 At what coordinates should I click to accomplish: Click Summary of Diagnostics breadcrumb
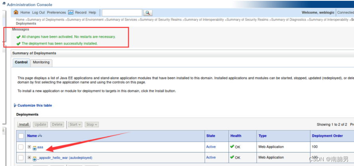[289, 20]
